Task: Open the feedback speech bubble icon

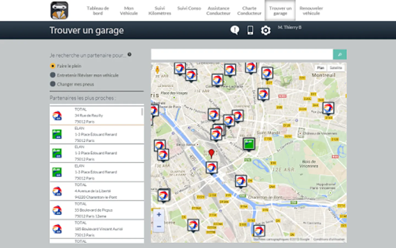Action: 235,30
